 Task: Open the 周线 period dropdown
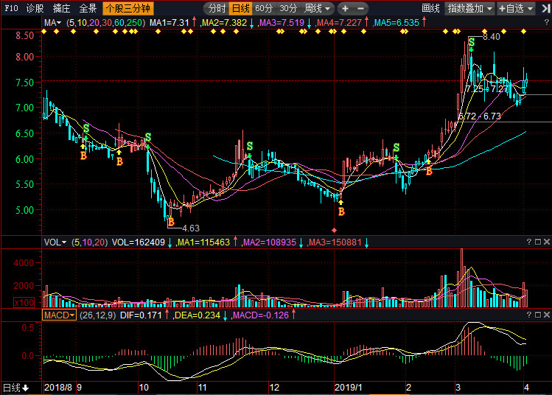coord(318,9)
